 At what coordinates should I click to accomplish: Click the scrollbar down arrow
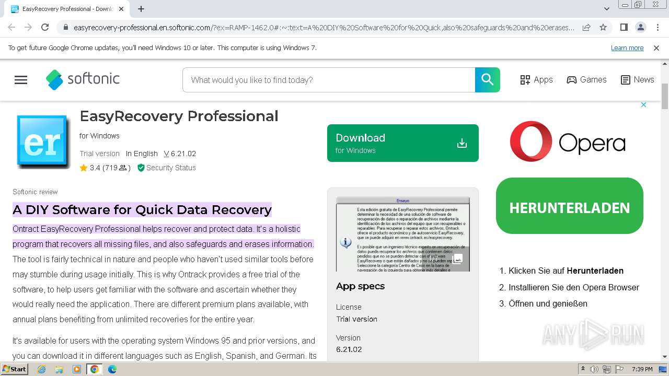click(665, 357)
